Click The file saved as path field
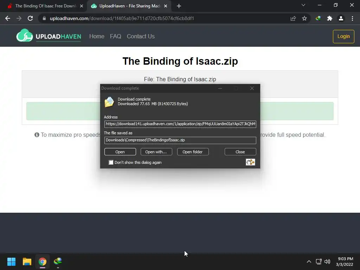360x270 pixels. point(180,140)
